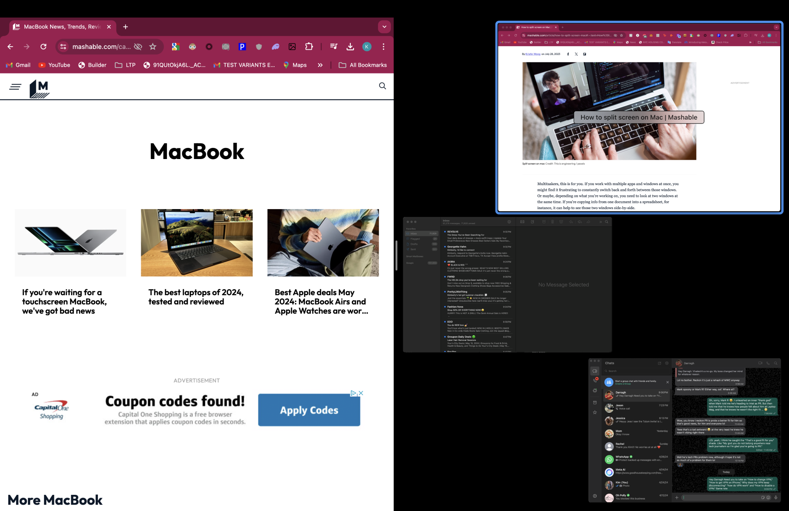Open the TEST VARIANTS E... bookmark

pyautogui.click(x=244, y=65)
